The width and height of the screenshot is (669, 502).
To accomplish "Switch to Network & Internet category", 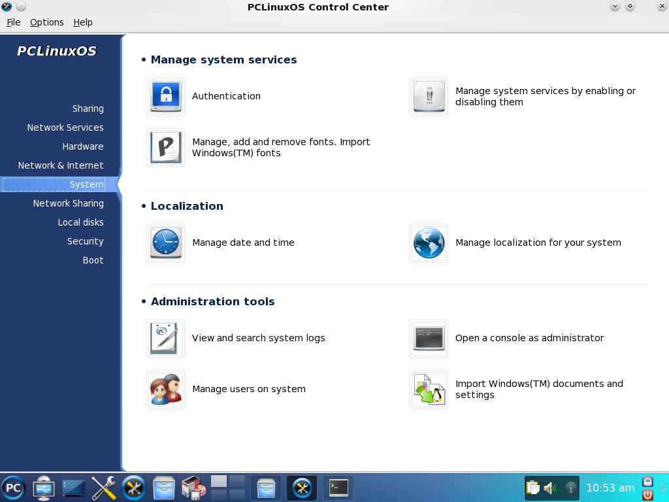I will pos(61,165).
